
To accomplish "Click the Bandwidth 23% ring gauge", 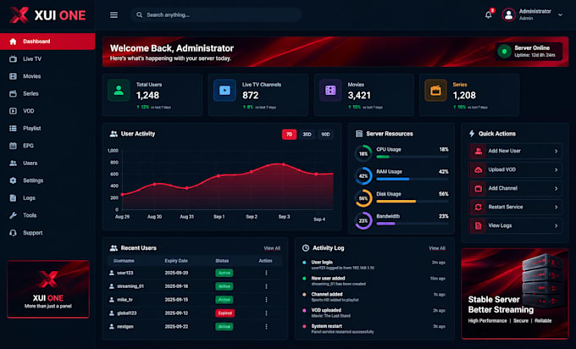I will 363,221.
